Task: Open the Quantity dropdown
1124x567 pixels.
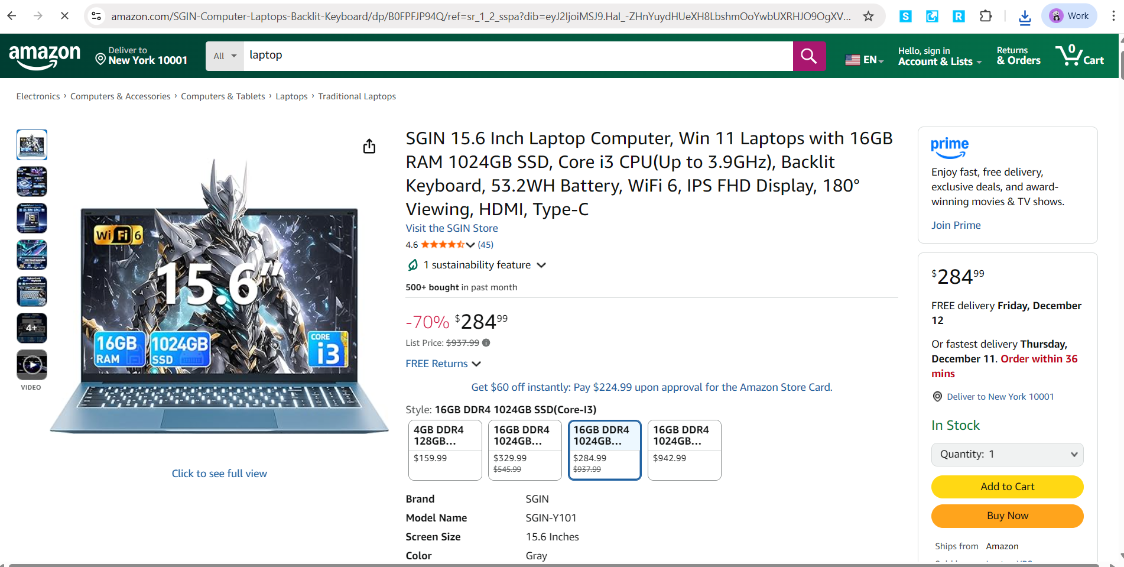Action: tap(1007, 455)
